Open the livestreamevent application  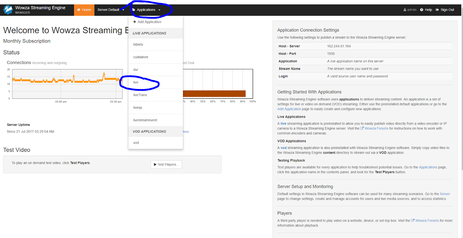click(156, 120)
